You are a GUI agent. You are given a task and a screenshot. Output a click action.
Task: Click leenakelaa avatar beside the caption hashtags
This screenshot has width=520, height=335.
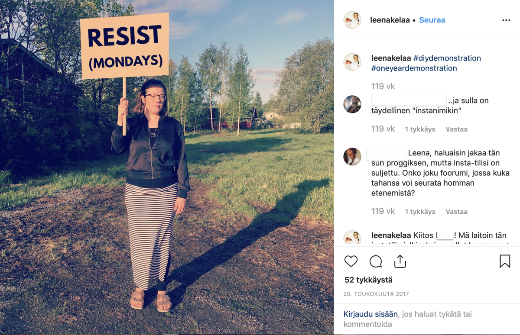point(352,62)
